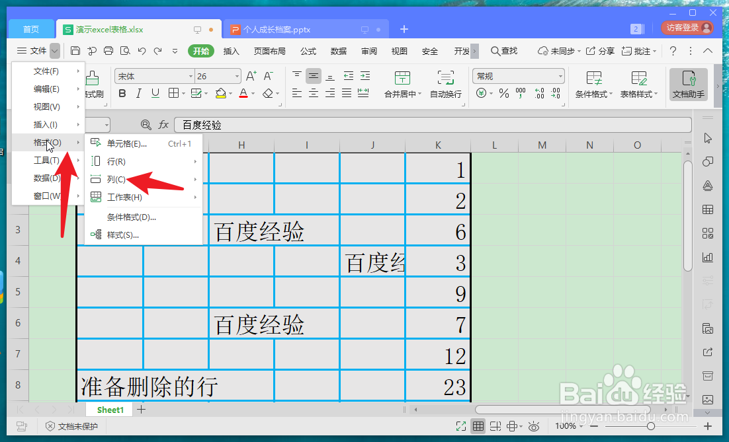Image resolution: width=729 pixels, height=442 pixels.
Task: Toggle italic formatting
Action: coord(139,93)
